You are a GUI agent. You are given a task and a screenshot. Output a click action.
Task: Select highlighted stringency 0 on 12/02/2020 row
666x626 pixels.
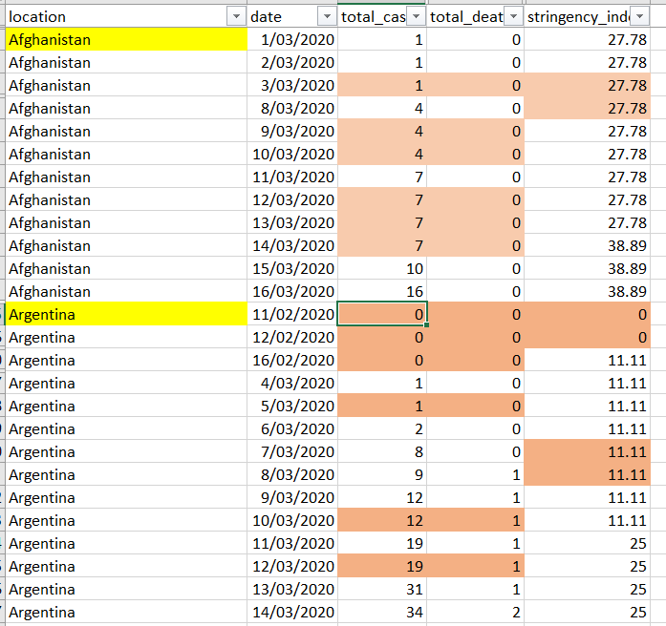coord(588,337)
